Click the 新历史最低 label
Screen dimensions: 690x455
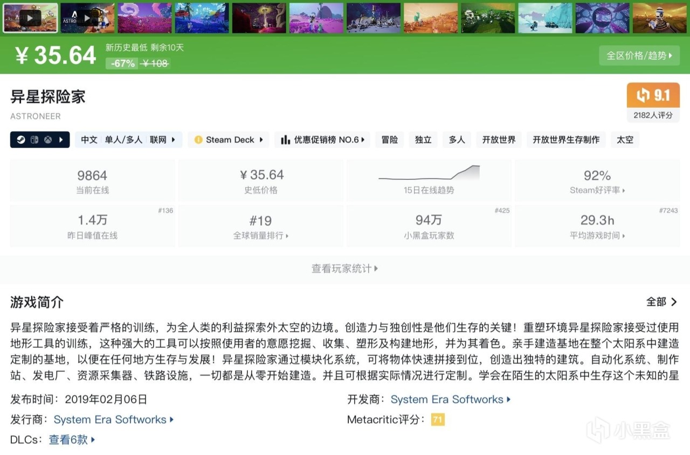[127, 47]
